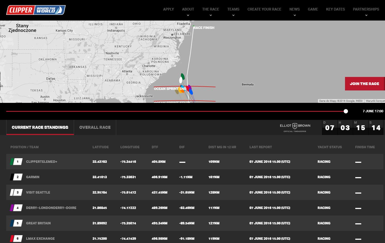The height and width of the screenshot is (243, 385).
Task: Click the Ocean Sprint End map label
Action: click(x=170, y=89)
